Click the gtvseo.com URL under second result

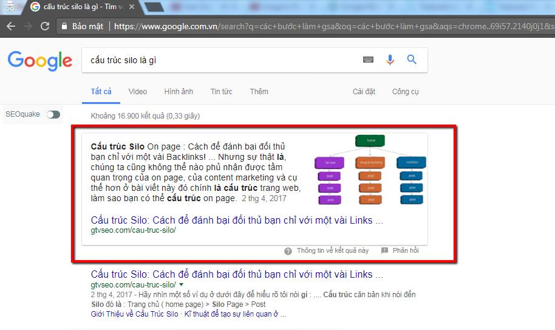point(134,284)
